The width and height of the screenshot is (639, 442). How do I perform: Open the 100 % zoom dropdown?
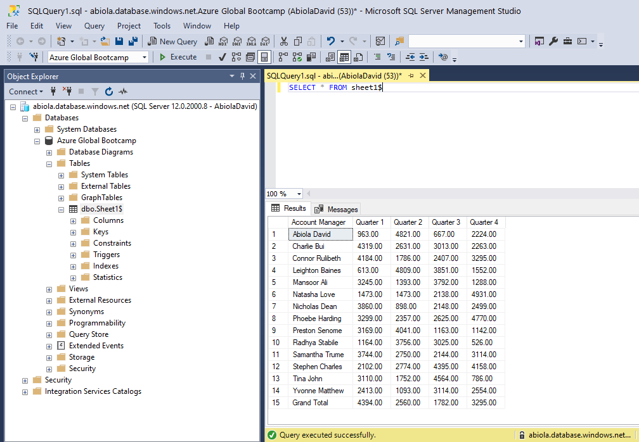coord(299,194)
